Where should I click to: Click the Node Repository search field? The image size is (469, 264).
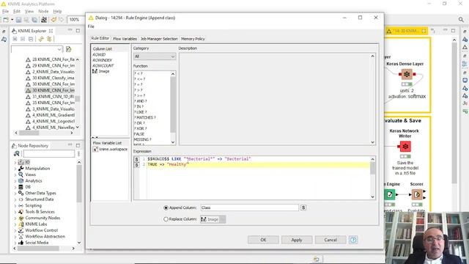click(x=49, y=153)
